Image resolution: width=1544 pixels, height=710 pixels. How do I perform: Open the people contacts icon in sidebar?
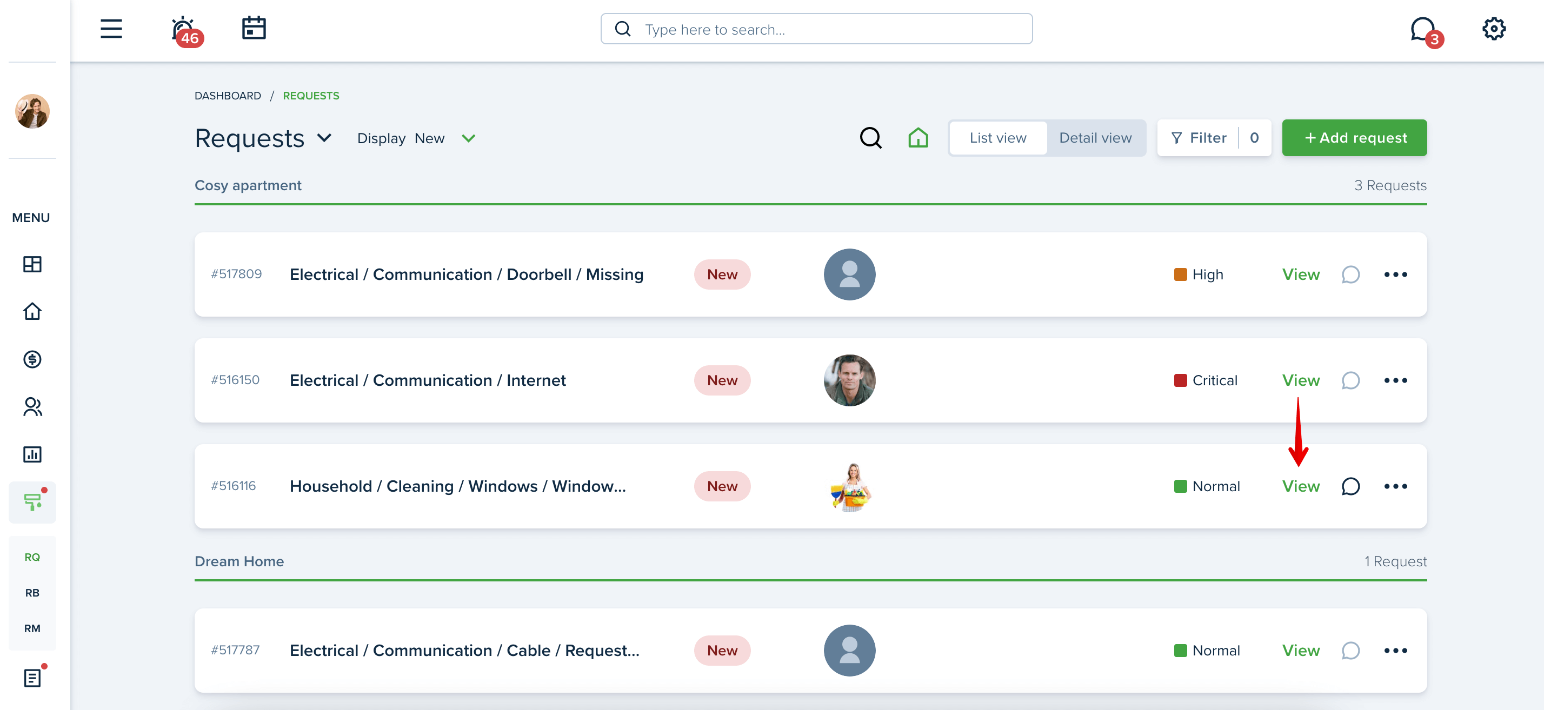point(32,407)
